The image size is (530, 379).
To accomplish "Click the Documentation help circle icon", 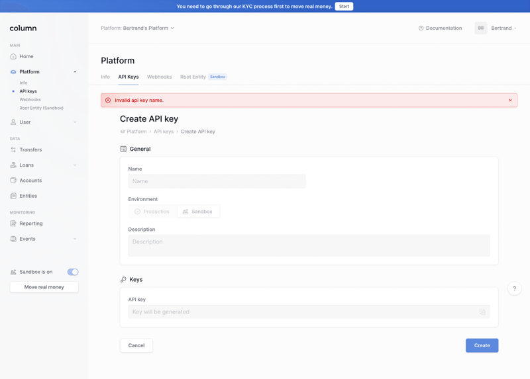I will point(421,28).
